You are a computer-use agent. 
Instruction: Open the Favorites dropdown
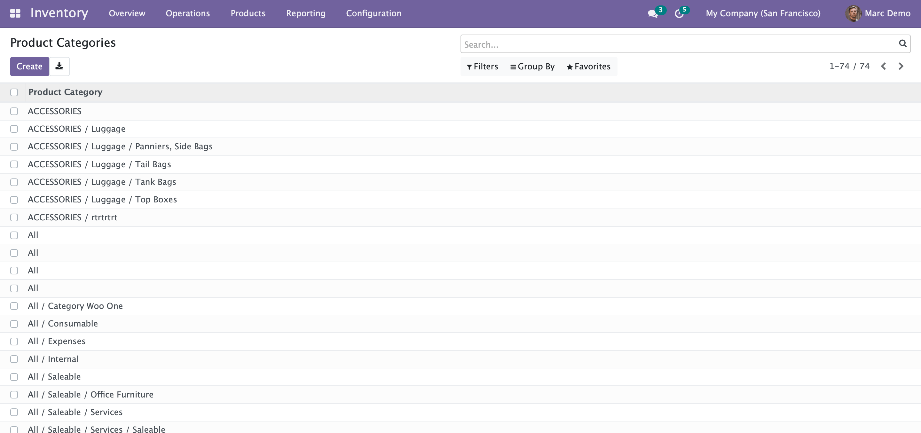[588, 67]
